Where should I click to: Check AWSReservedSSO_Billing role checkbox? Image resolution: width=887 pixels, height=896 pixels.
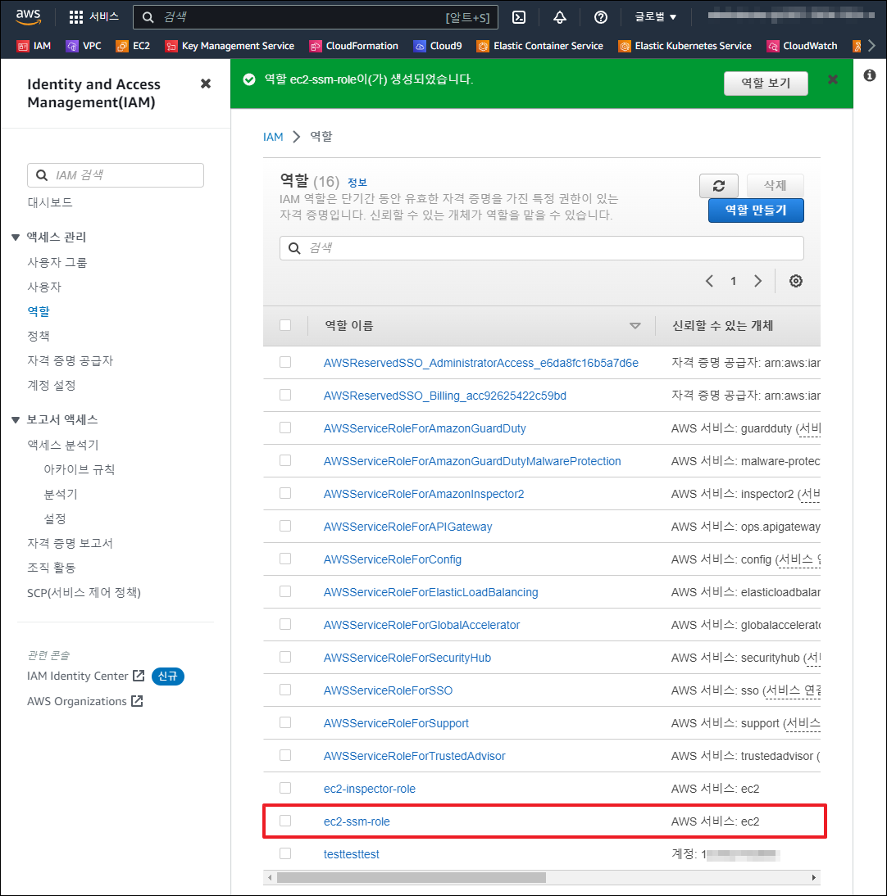(x=285, y=395)
